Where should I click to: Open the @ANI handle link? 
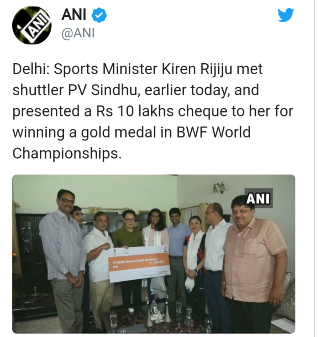point(78,33)
